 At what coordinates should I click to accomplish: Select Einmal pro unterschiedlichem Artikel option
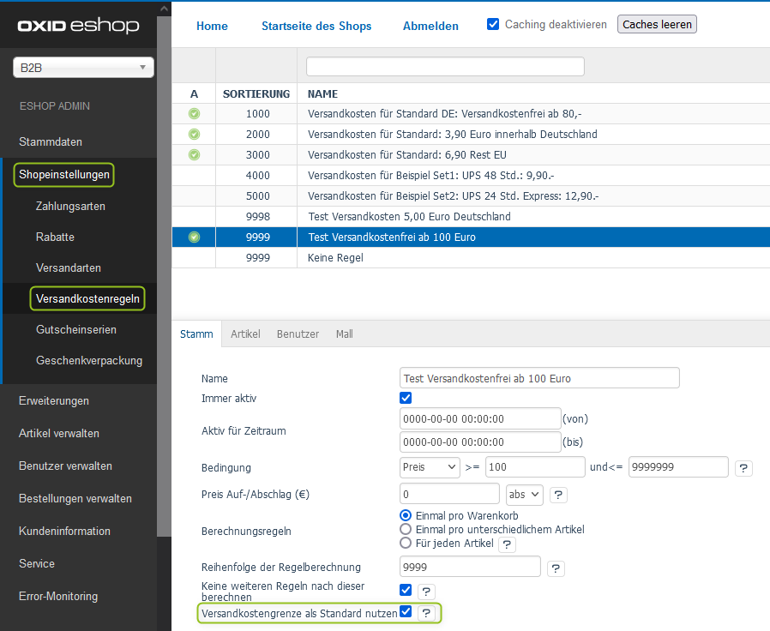pos(406,529)
